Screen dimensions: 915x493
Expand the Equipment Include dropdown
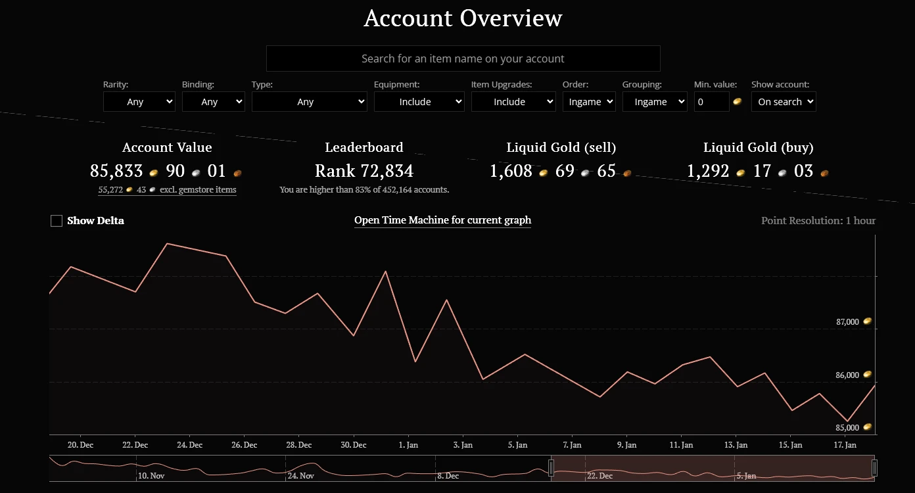(x=419, y=102)
